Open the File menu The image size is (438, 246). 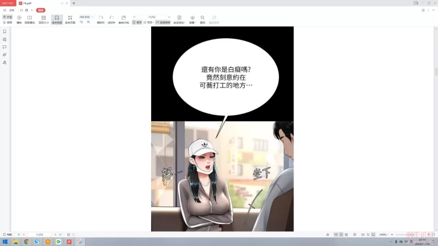(11, 10)
